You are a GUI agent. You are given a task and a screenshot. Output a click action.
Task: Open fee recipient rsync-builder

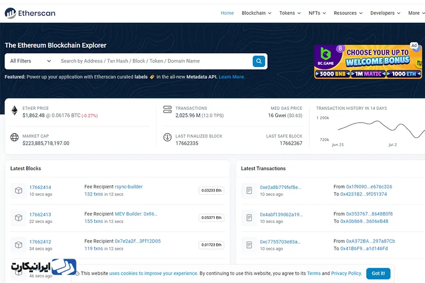[x=129, y=186]
